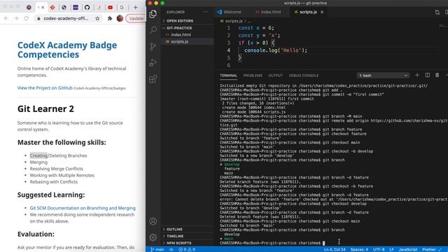The width and height of the screenshot is (448, 252).
Task: Open the Run and Debug view
Action: click(x=153, y=62)
